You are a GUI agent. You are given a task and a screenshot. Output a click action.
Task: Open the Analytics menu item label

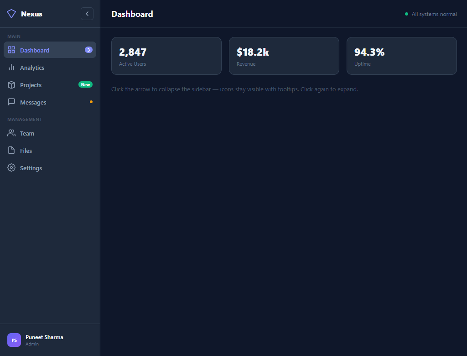click(x=32, y=68)
